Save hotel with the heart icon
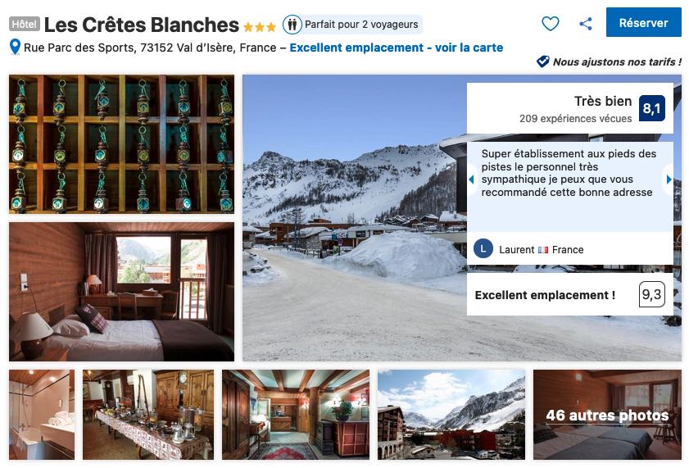 coord(551,23)
